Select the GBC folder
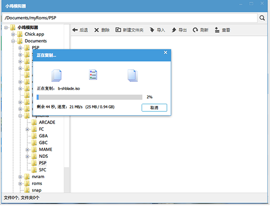The height and width of the screenshot is (206, 270). tap(43, 143)
